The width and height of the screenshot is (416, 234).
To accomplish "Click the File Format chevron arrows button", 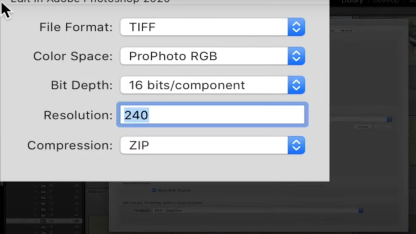I will pyautogui.click(x=296, y=27).
